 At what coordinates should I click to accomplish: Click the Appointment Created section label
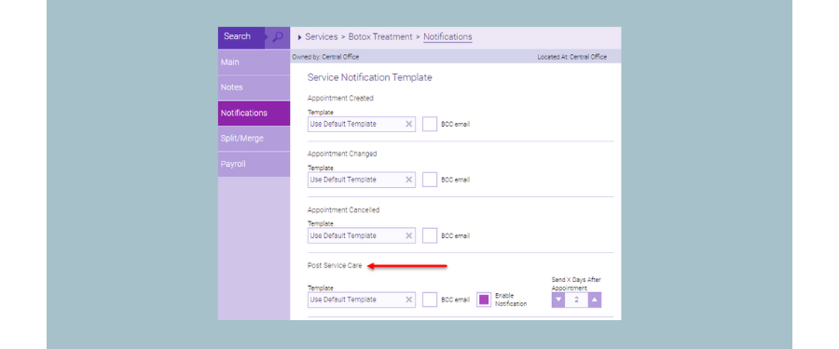point(340,99)
